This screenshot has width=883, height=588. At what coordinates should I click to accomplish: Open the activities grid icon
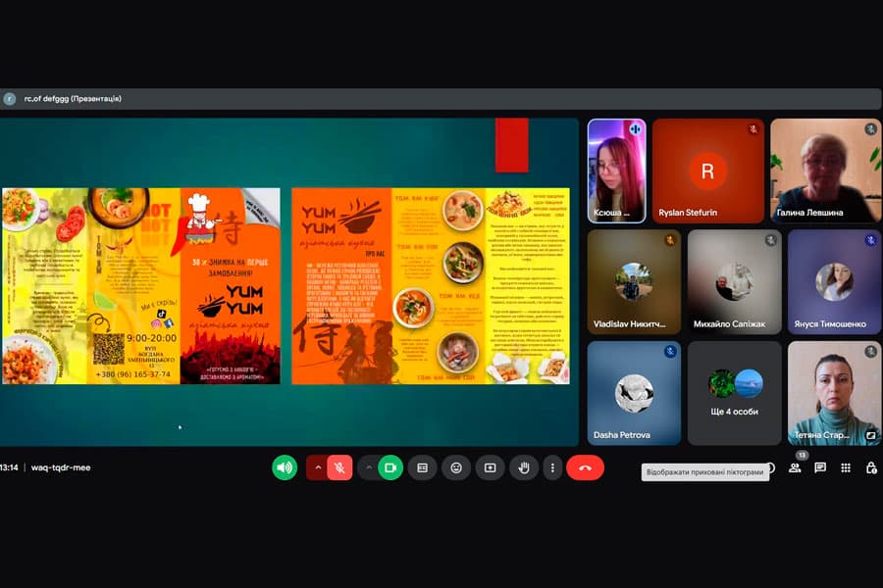pyautogui.click(x=846, y=467)
